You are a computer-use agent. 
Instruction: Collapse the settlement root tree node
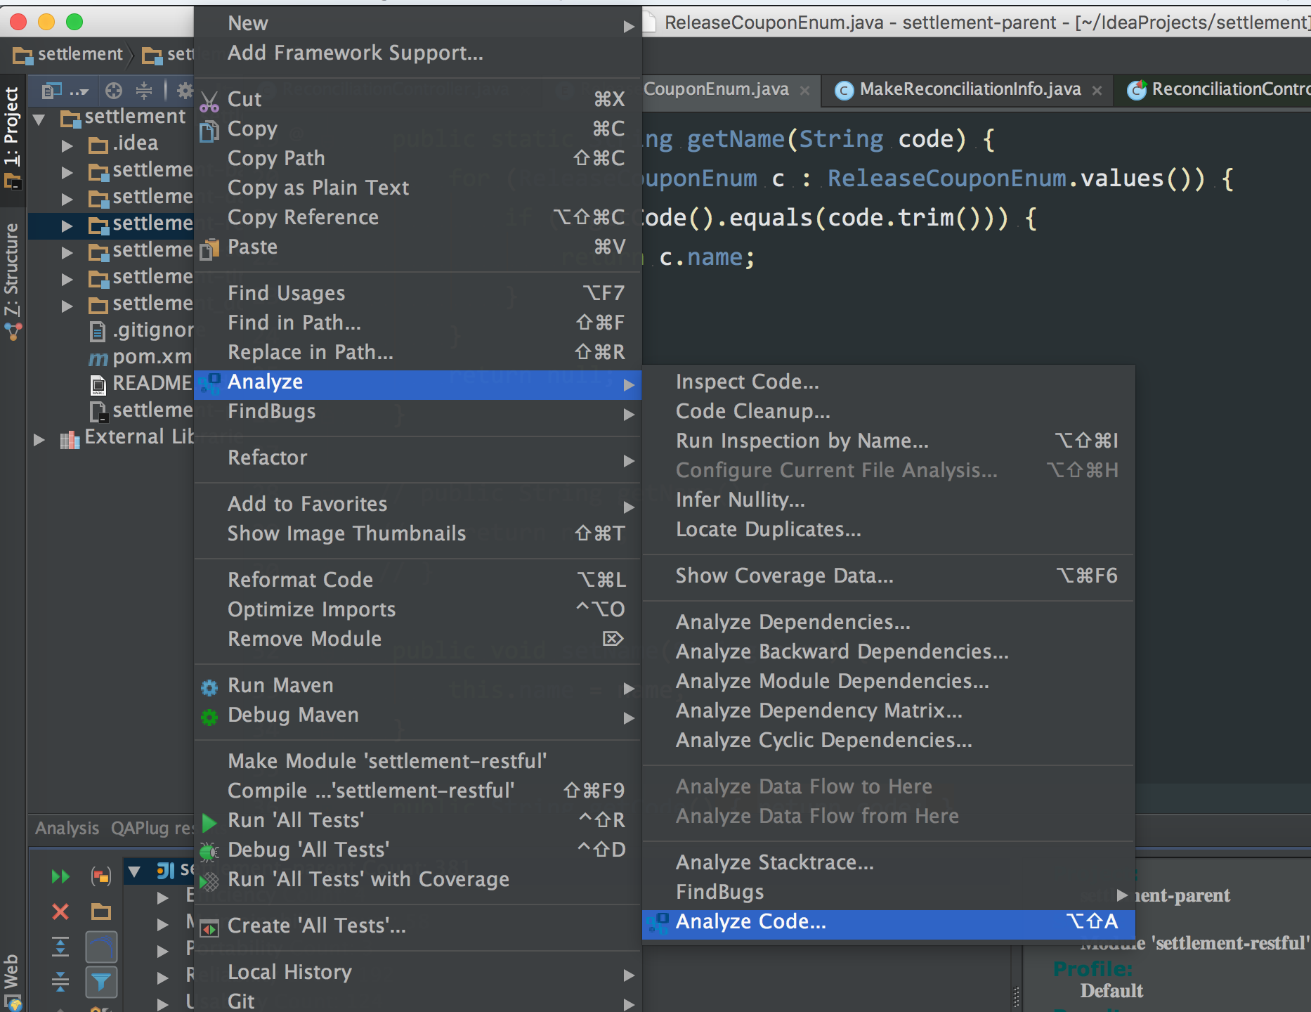[39, 118]
